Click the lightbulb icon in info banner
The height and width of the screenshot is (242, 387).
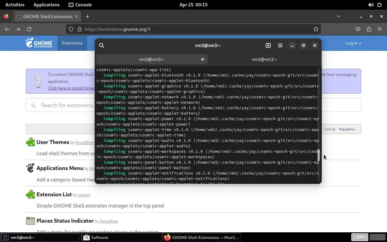pyautogui.click(x=38, y=81)
